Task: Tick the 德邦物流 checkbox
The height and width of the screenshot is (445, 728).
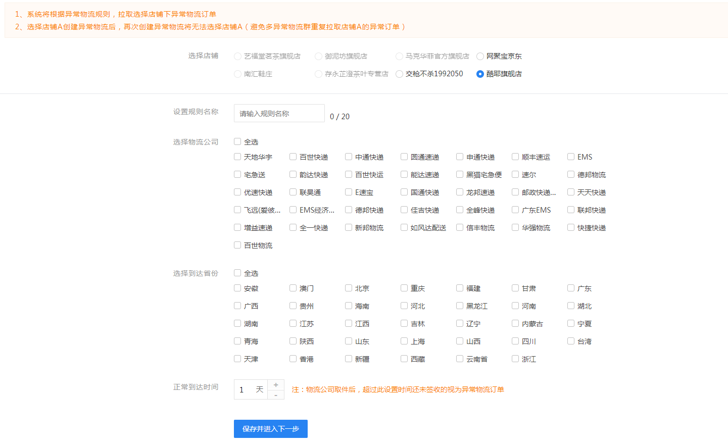Action: [x=571, y=174]
